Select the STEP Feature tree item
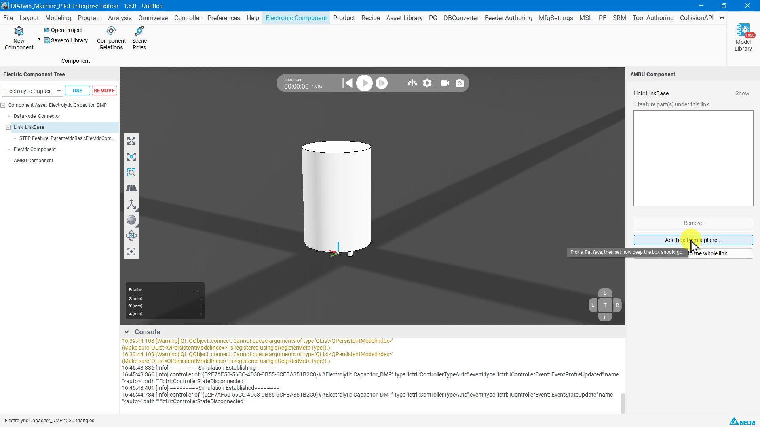The image size is (760, 427). click(67, 138)
